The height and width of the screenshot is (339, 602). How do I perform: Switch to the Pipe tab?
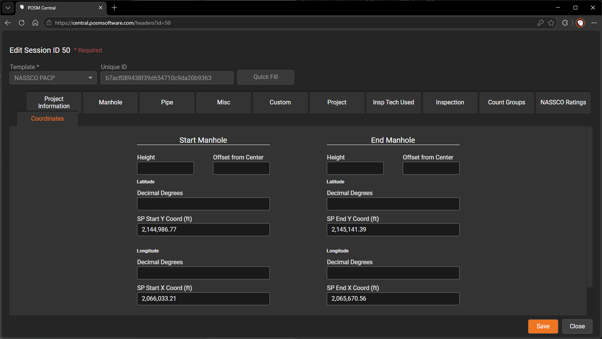[x=167, y=102]
